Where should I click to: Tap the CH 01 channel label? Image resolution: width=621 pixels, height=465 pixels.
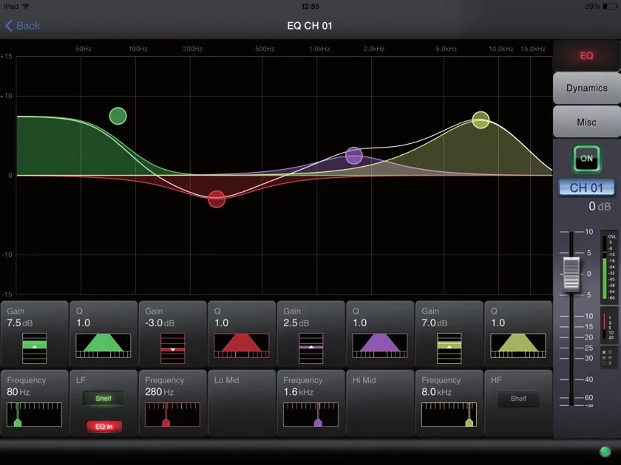click(586, 187)
